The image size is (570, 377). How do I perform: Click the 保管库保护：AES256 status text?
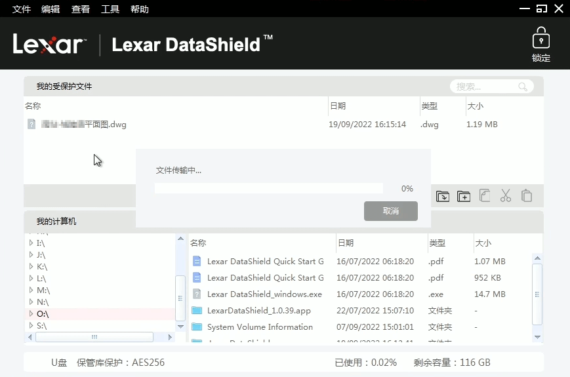121,363
